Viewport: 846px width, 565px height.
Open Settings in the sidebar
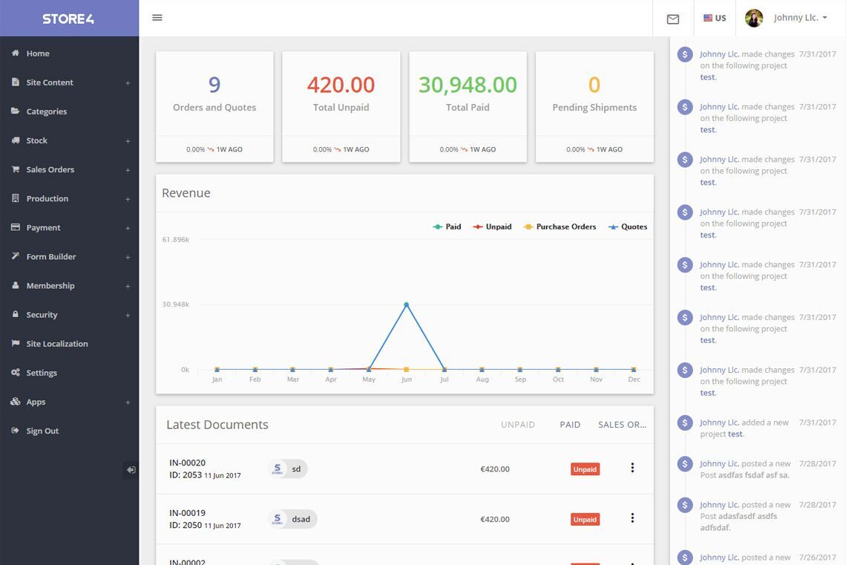[x=42, y=373]
